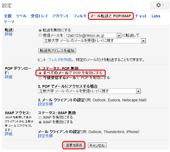
Task: Select the 受信メールを forwarding radio button
Action: (x=40, y=35)
